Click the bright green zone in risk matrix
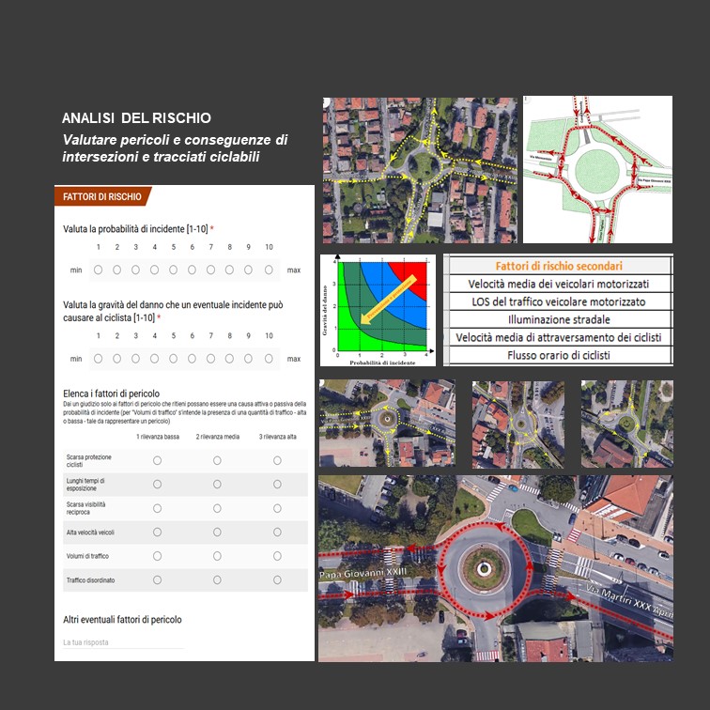The width and height of the screenshot is (710, 710). point(351,340)
